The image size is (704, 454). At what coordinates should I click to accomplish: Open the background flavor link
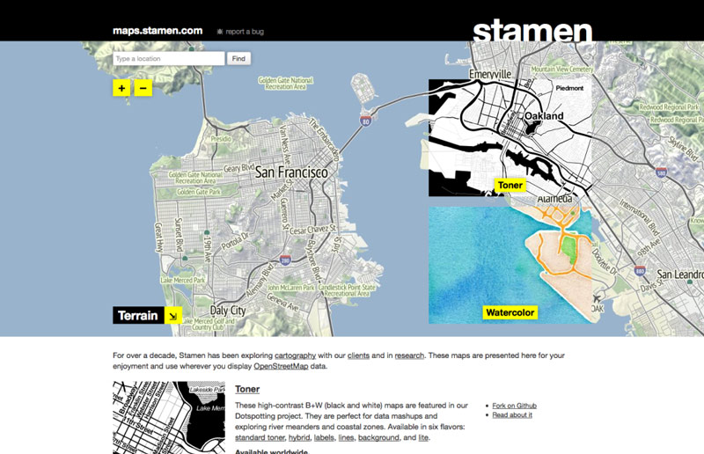point(378,437)
